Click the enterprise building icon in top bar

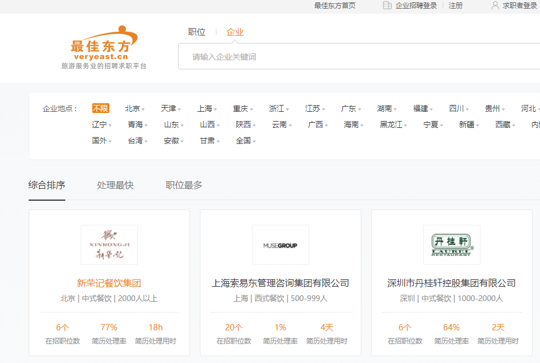[387, 5]
